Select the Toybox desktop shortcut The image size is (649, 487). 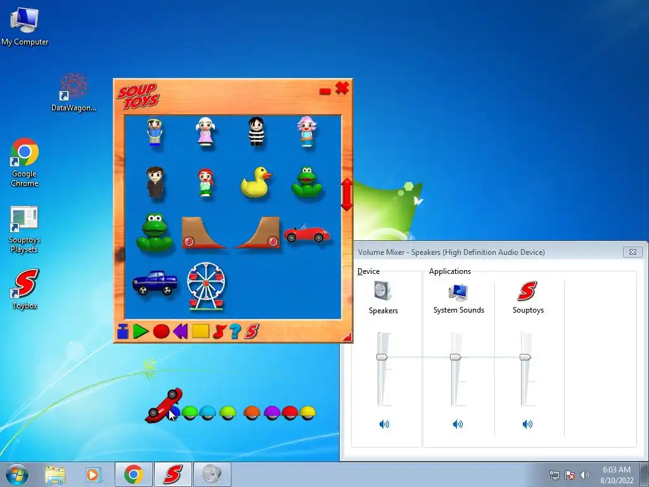(x=25, y=289)
